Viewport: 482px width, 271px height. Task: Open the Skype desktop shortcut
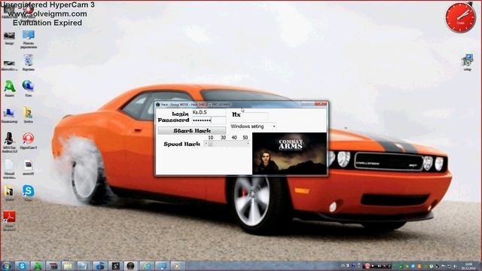point(28,193)
